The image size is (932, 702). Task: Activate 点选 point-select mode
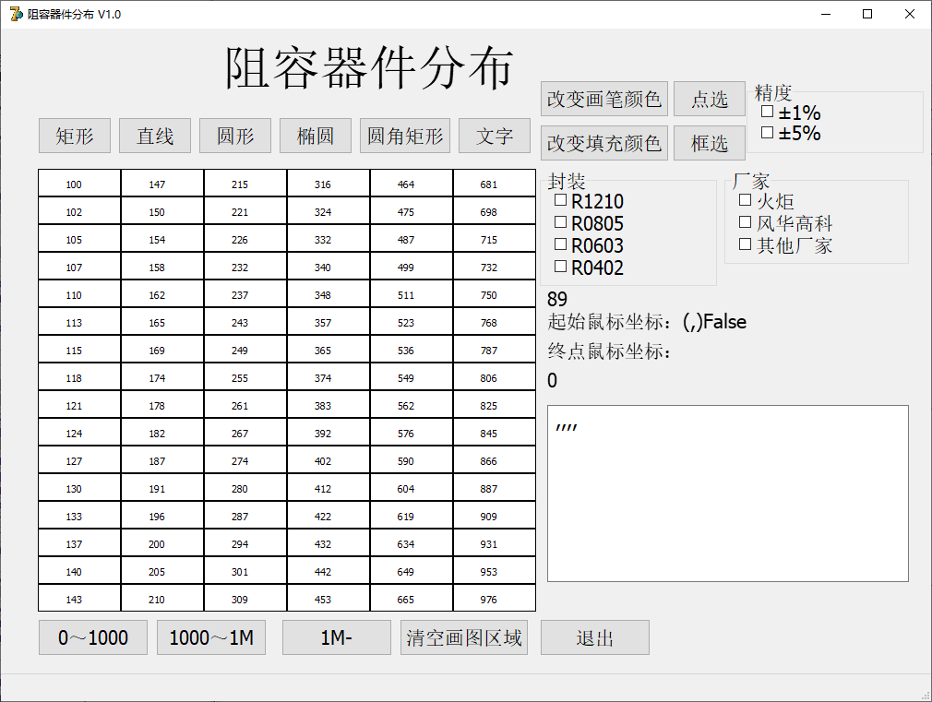pos(709,100)
